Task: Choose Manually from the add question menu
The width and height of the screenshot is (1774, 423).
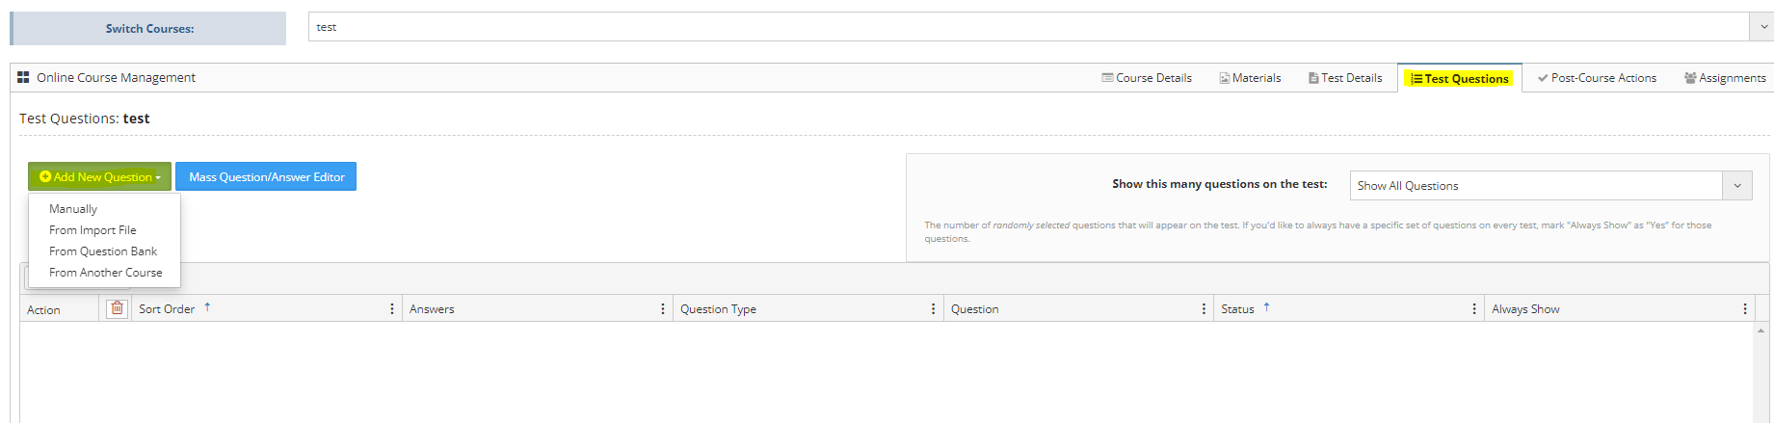Action: (x=73, y=209)
